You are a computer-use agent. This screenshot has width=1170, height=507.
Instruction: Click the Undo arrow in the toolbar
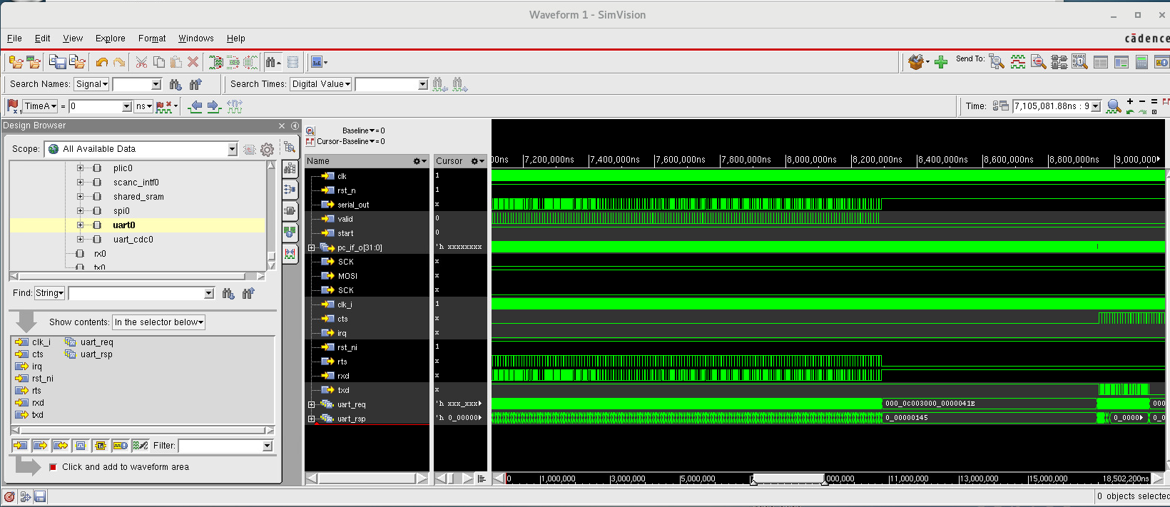pos(102,63)
